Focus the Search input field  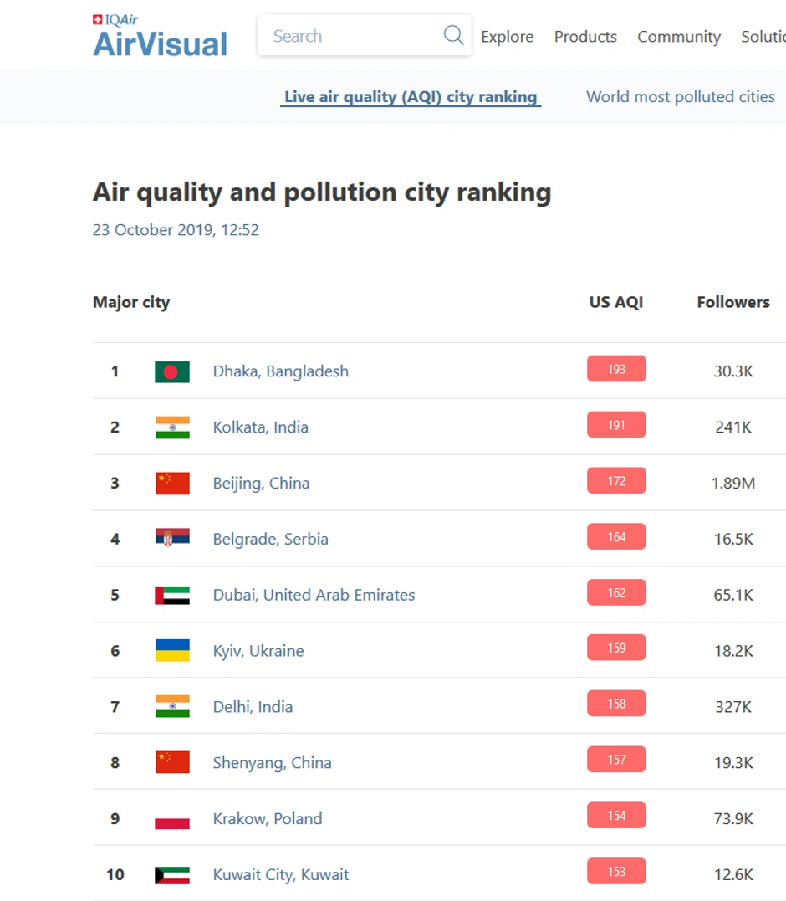coord(351,36)
